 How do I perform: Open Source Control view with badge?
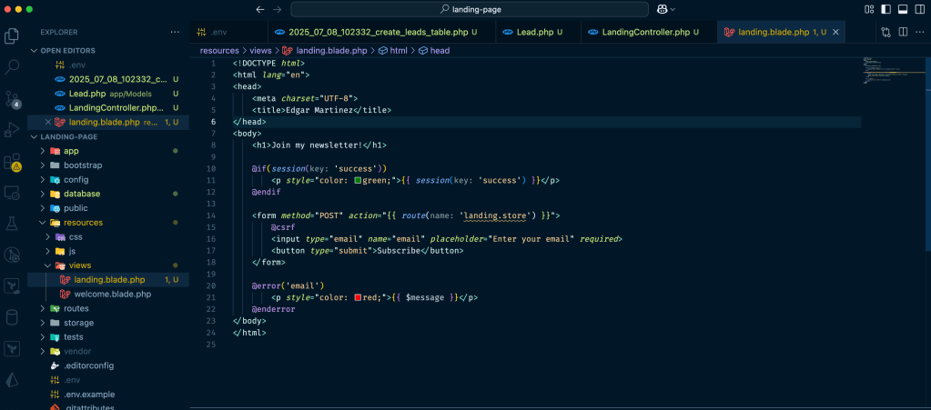coord(13,98)
